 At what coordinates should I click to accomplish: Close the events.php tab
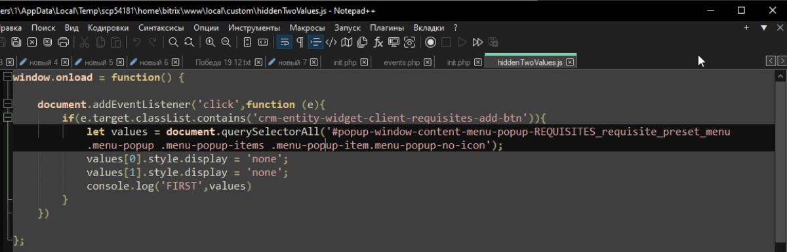(428, 62)
